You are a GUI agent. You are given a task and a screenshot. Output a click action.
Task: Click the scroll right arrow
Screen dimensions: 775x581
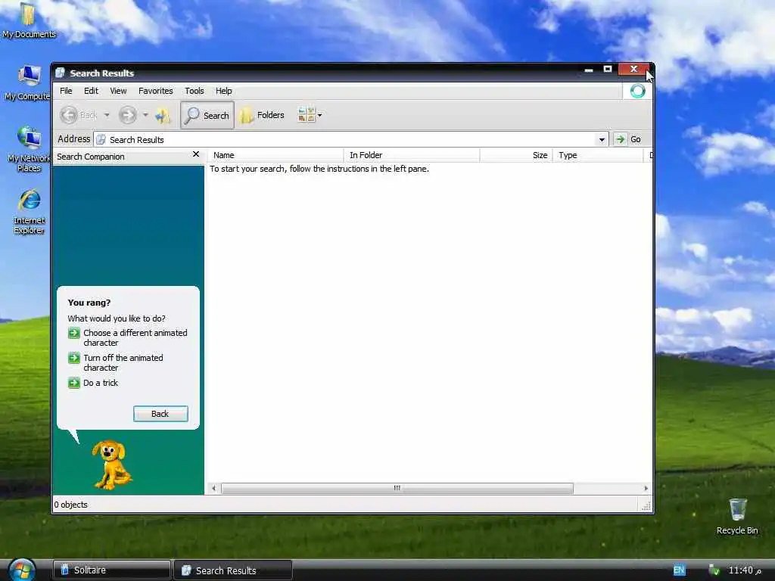(646, 488)
